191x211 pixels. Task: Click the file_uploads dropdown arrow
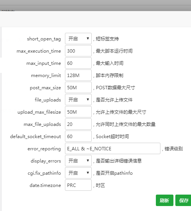[x=88, y=100]
